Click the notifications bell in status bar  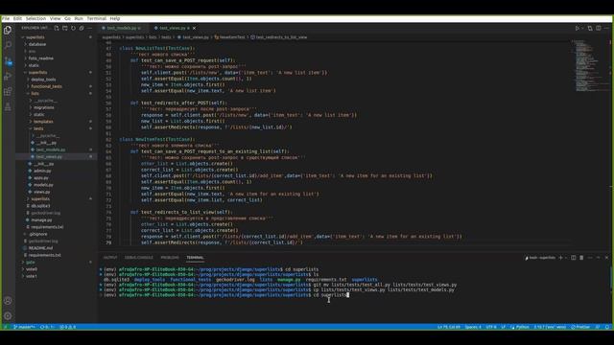pyautogui.click(x=607, y=327)
